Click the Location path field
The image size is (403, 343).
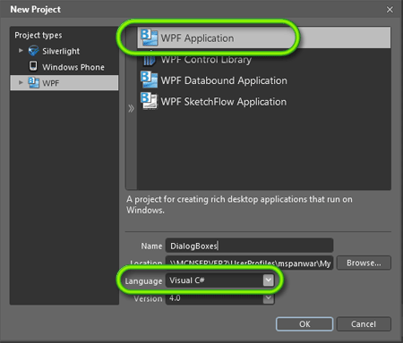(x=249, y=264)
